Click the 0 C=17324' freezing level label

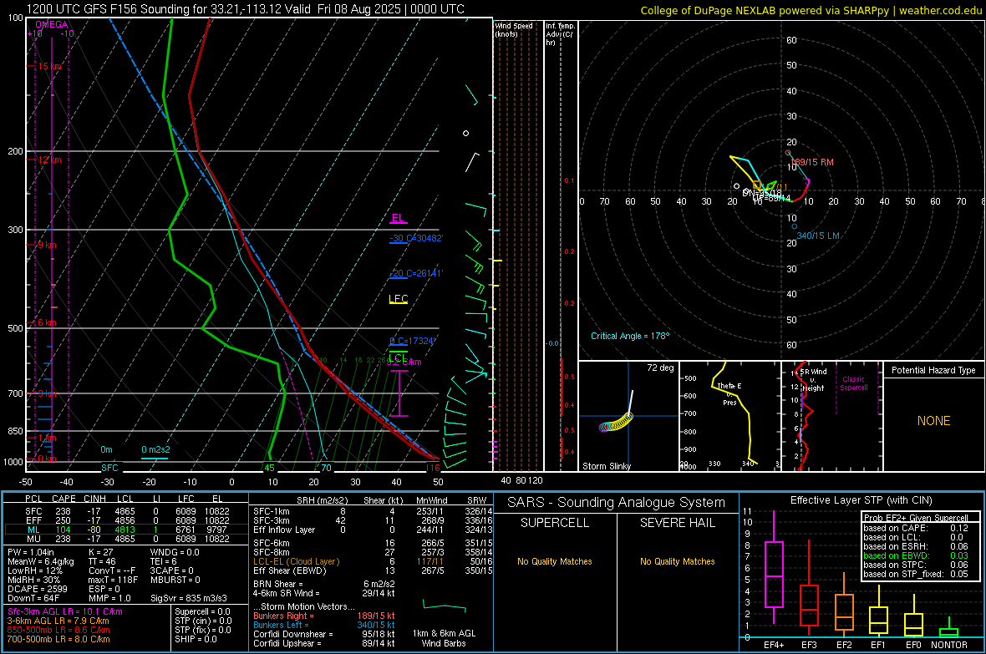[x=412, y=341]
